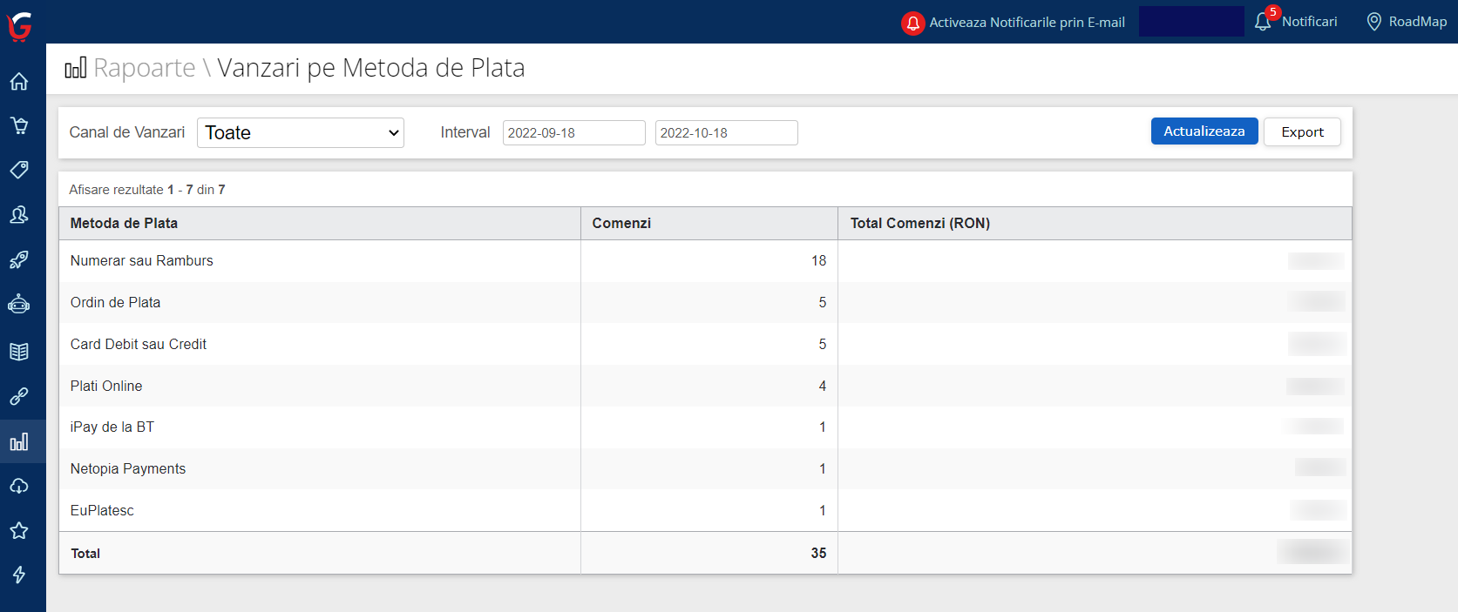1458x612 pixels.
Task: Open the robot automation icon
Action: 19,305
